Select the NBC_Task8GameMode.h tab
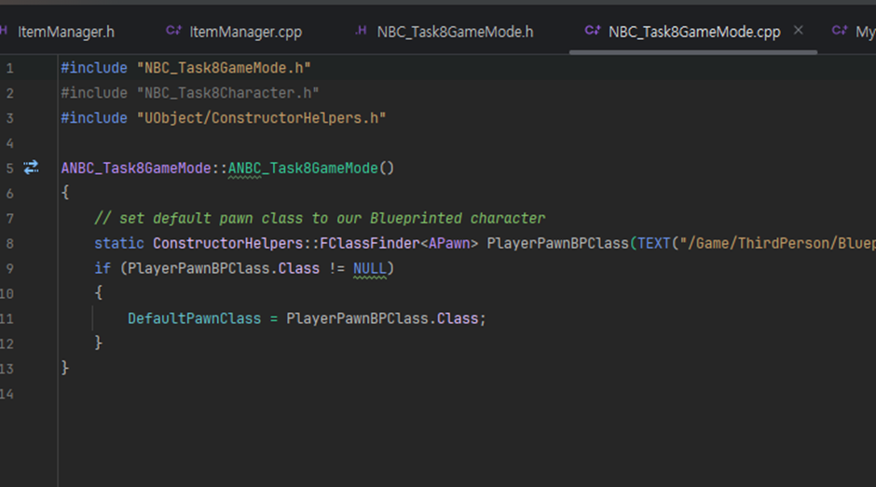The image size is (876, 487). pos(455,32)
